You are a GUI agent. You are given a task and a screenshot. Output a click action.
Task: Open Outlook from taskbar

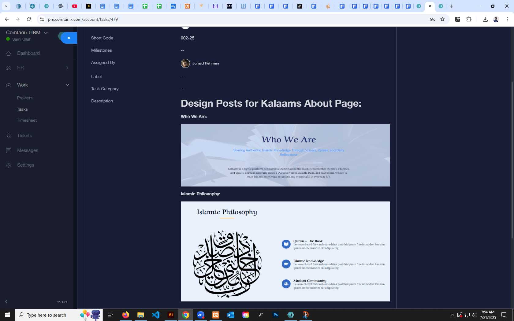coord(231,315)
